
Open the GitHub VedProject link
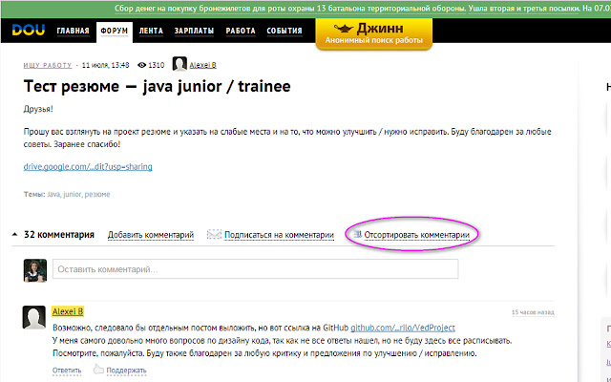[403, 328]
